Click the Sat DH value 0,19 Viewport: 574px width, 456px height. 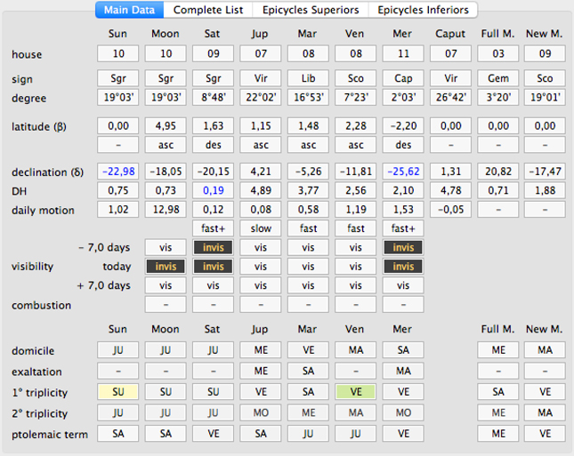pos(213,190)
